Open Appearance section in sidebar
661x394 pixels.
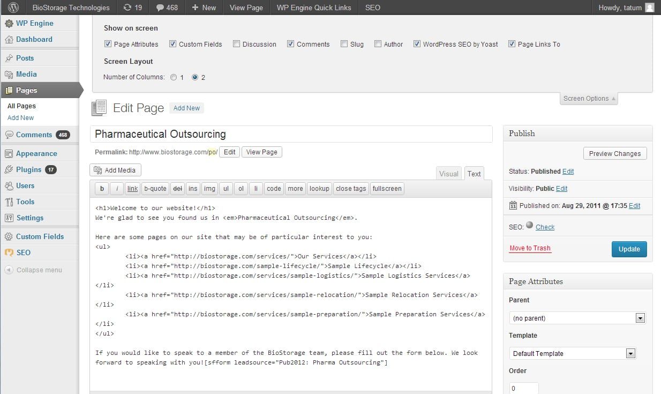point(36,153)
